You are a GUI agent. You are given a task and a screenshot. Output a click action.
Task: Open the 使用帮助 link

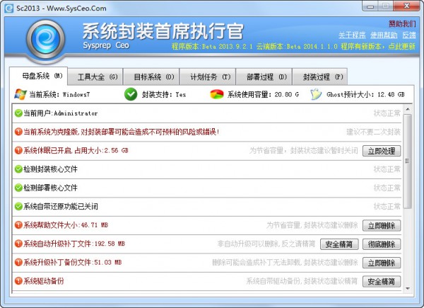(x=384, y=34)
